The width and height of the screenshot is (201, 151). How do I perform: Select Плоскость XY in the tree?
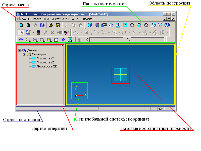[x=45, y=59]
